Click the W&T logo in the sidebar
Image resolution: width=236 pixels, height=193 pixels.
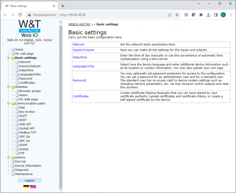click(29, 26)
